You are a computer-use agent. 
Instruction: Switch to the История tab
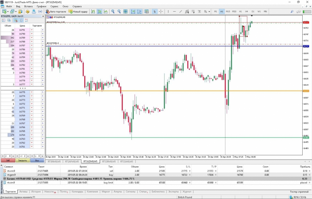tap(36, 192)
